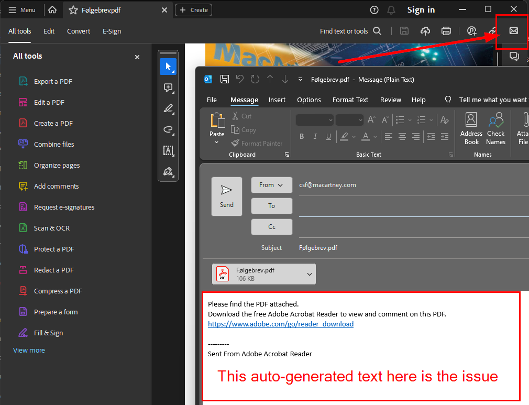Expand the bullet list options dropdown
Screen dimensions: 529x405
(410, 120)
